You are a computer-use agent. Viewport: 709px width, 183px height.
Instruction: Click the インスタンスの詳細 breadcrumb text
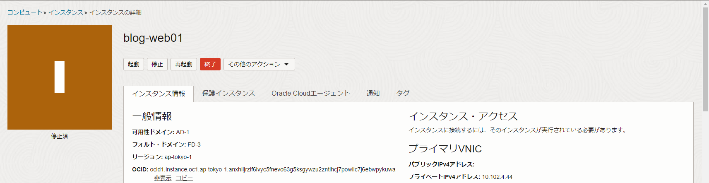point(115,12)
